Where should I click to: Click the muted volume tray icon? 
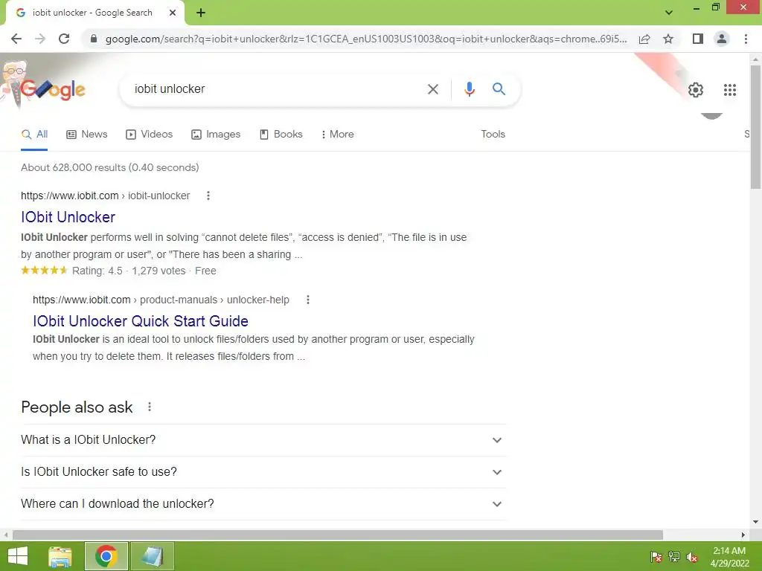click(x=692, y=557)
